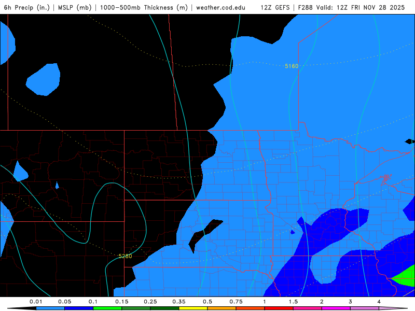
Task: Click the 1.5 legend tick label
Action: [x=293, y=302]
